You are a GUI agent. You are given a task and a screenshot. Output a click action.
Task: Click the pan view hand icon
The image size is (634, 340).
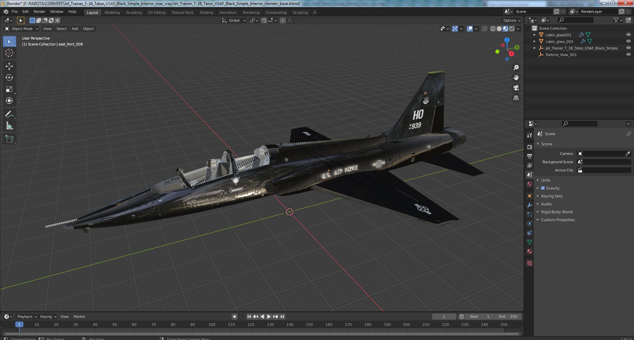[x=516, y=77]
